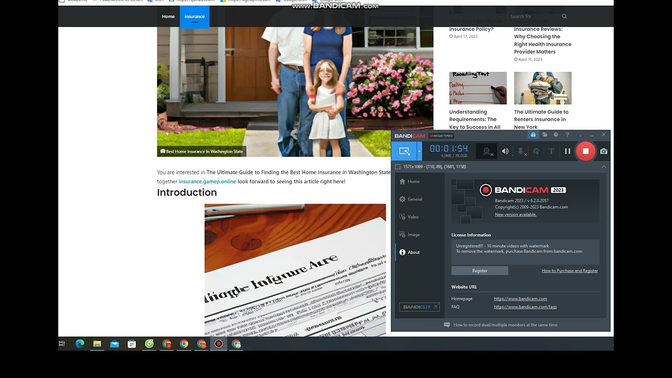Open Bandicam help question mark icon
The width and height of the screenshot is (672, 378).
tap(567, 135)
